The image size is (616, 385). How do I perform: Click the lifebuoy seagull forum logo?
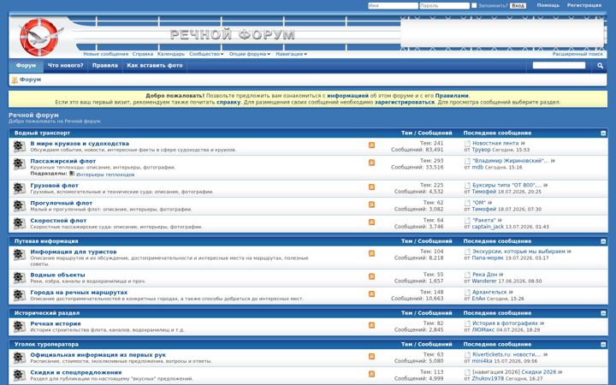click(39, 37)
